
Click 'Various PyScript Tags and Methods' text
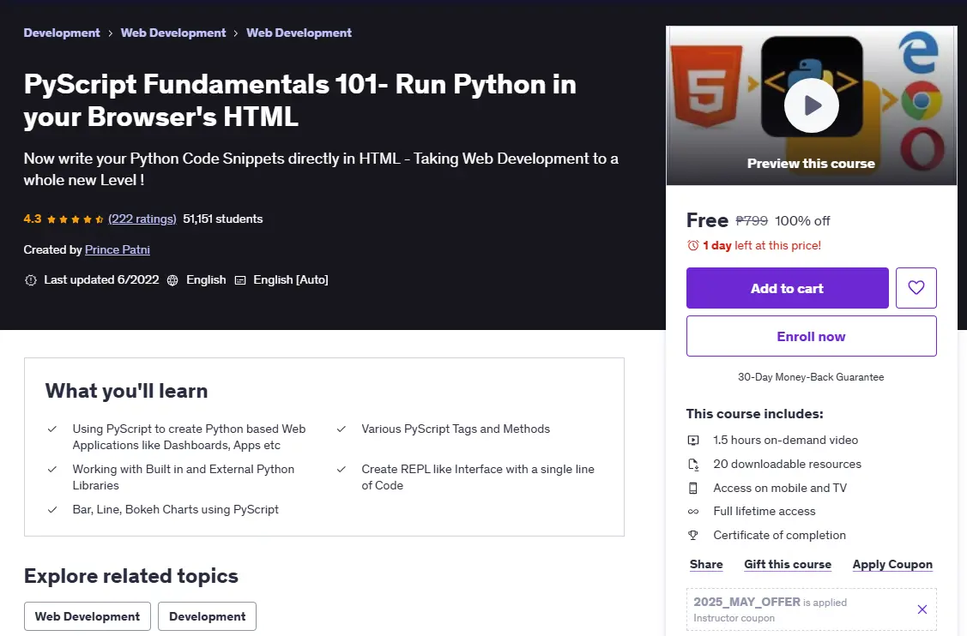456,429
